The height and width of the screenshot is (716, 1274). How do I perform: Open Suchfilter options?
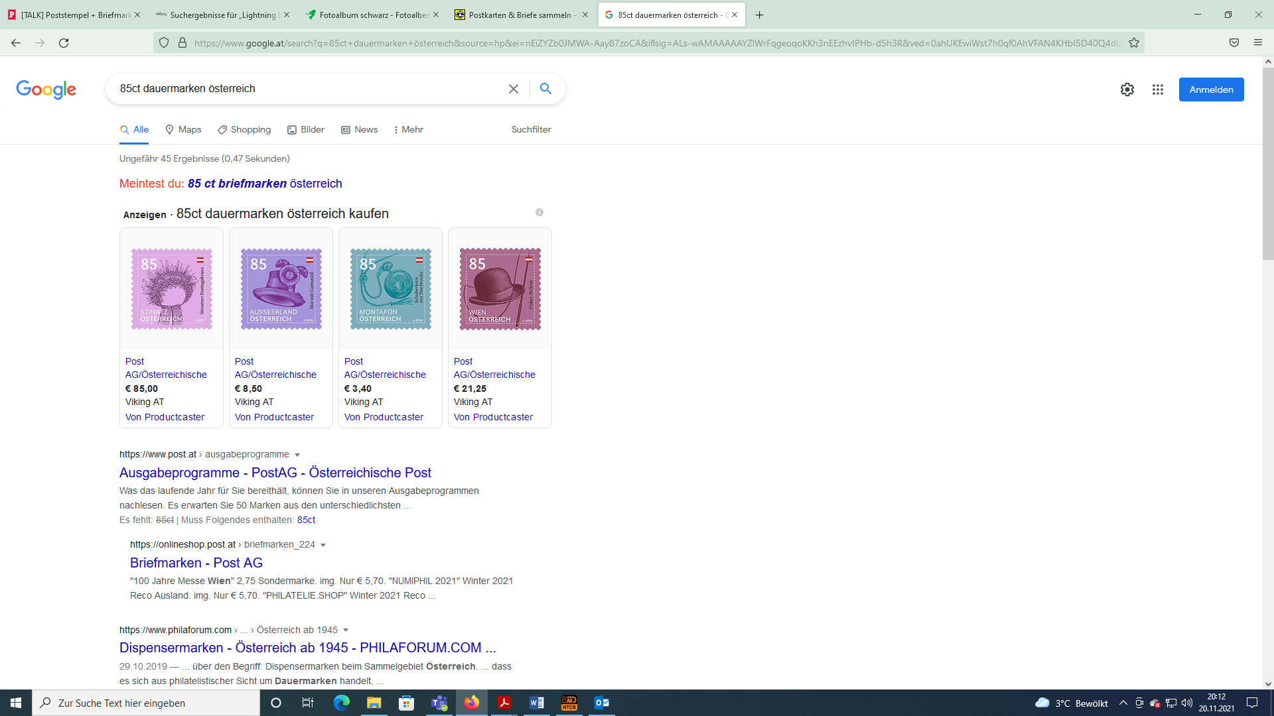click(531, 129)
